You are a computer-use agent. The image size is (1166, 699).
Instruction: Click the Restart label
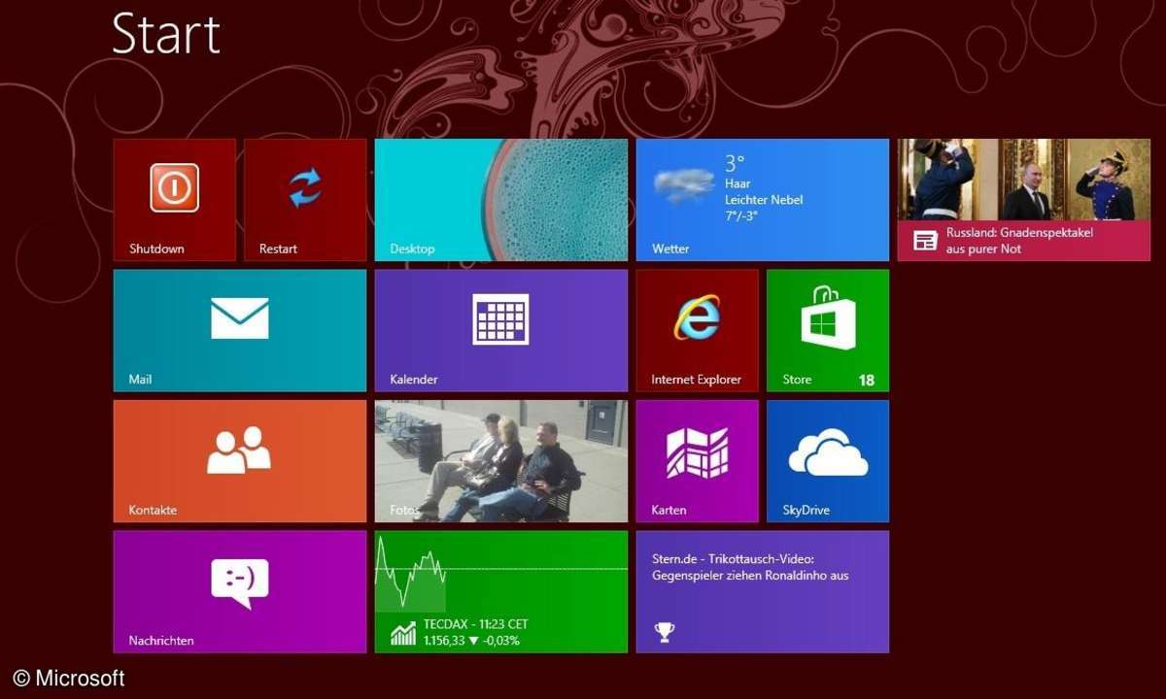(278, 249)
